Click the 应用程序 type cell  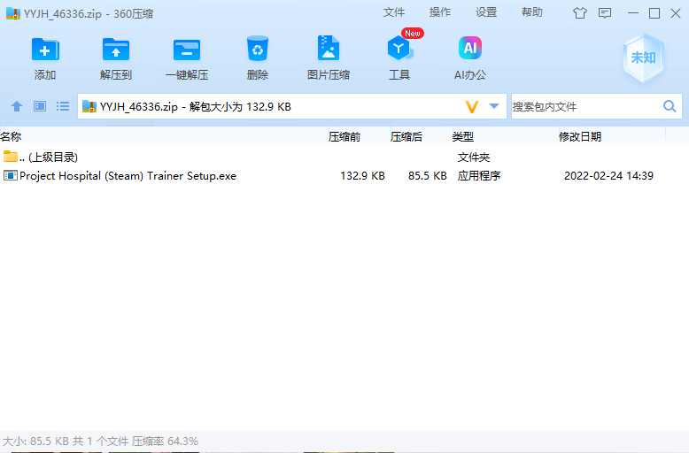[479, 176]
